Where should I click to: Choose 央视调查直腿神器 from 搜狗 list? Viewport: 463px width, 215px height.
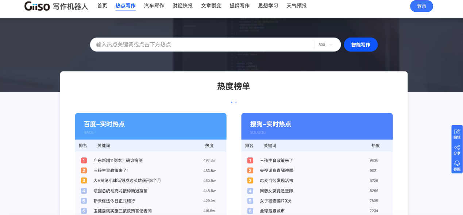tap(276, 170)
